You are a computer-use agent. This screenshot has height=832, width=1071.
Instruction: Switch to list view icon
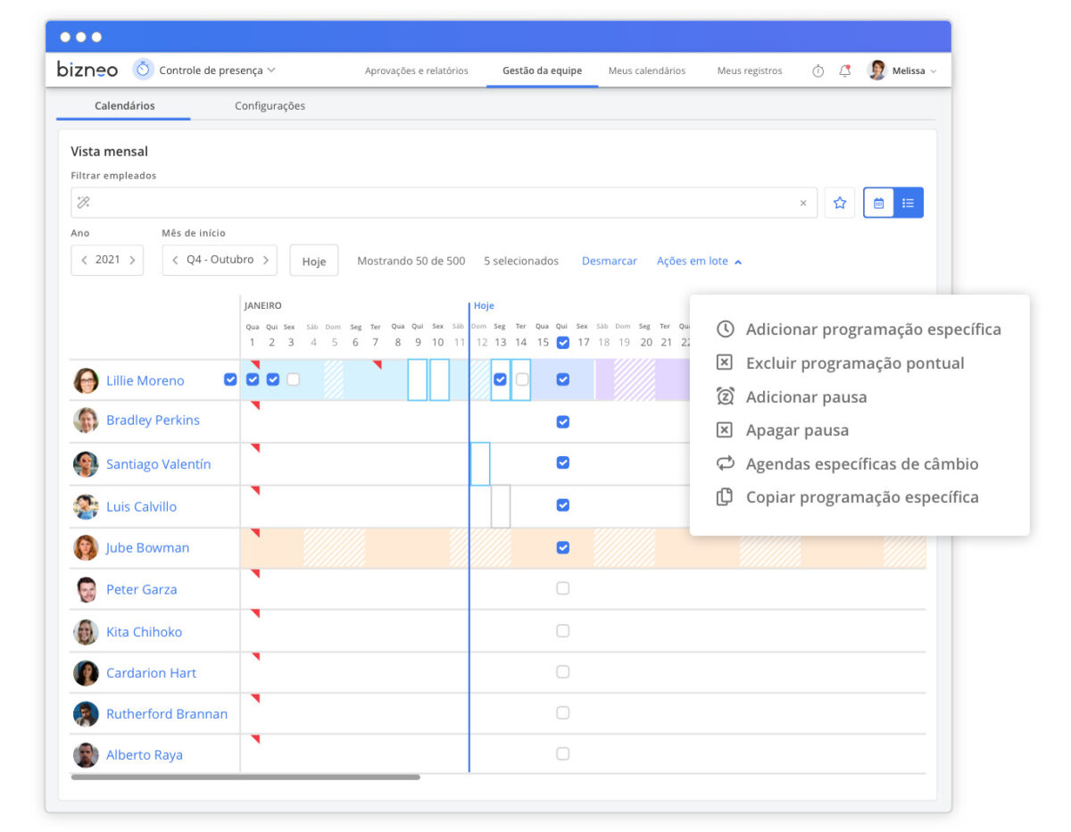click(909, 203)
